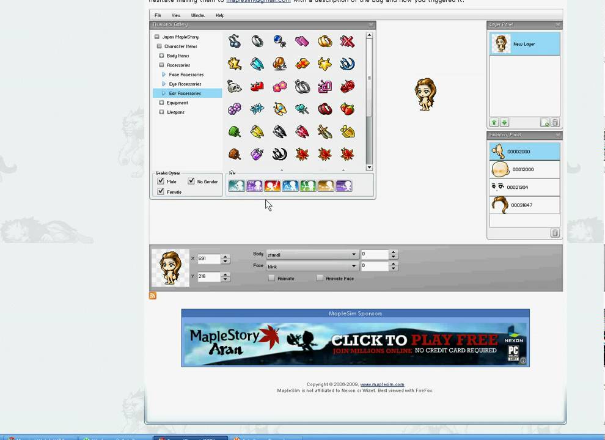The image size is (605, 440).
Task: Pick the black crescent moon earring
Action: (x=280, y=155)
